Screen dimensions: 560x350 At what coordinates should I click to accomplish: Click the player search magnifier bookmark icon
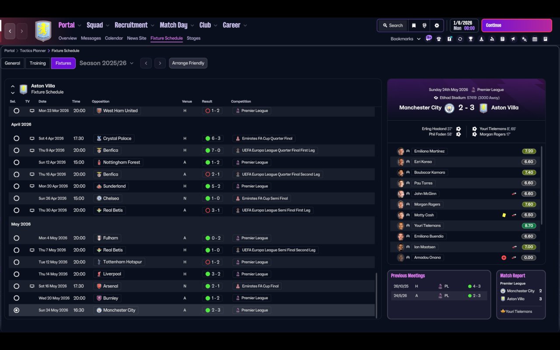pos(492,39)
